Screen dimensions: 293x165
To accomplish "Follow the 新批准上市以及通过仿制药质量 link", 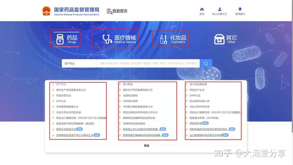I will point(141,129).
